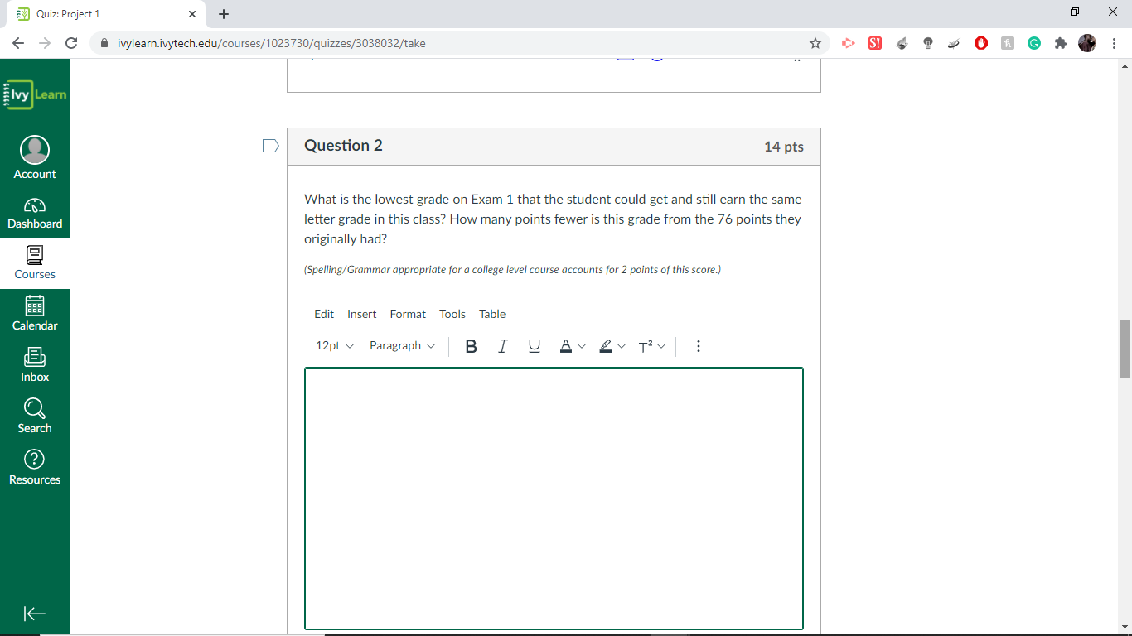Toggle underline formatting in the editor

coord(534,346)
